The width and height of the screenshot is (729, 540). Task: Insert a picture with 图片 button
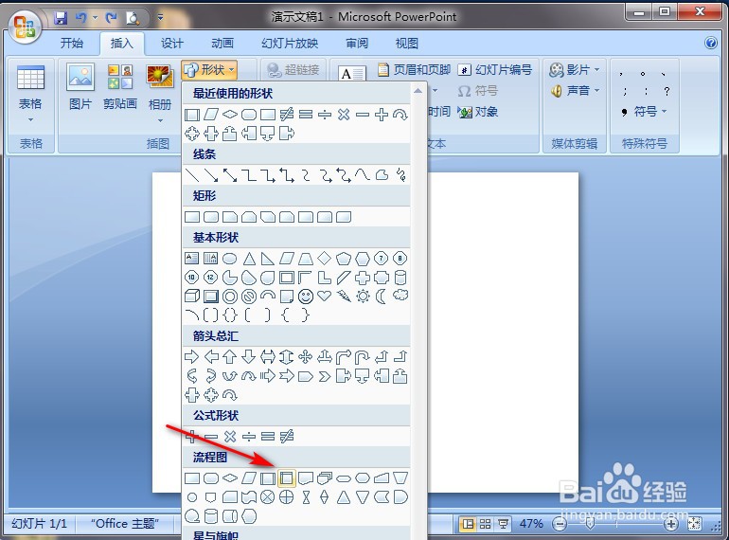click(x=80, y=87)
